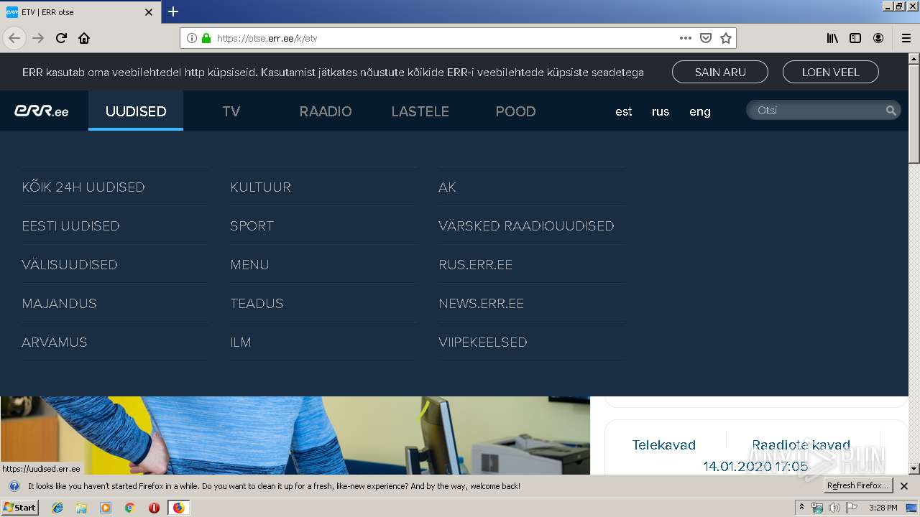
Task: Open the Library bookmarks panel
Action: click(x=832, y=38)
